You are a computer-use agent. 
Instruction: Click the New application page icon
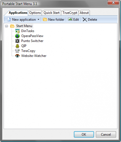point(9,20)
